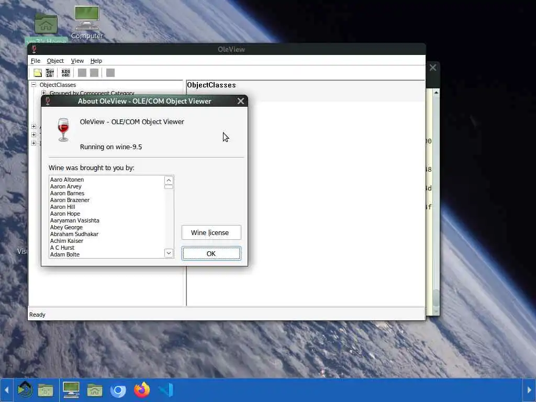
Task: Launch the REG edit toolbar icon
Action: pyautogui.click(x=65, y=73)
